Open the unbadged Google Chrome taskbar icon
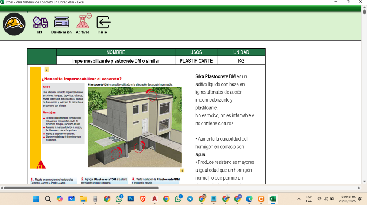This screenshot has width=367, height=205. pyautogui.click(x=167, y=199)
